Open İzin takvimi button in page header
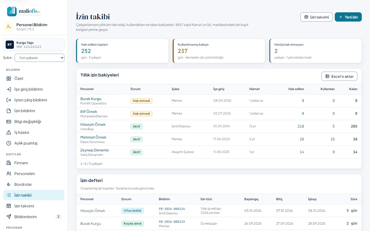 pyautogui.click(x=317, y=17)
